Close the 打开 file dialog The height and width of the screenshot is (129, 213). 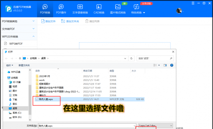point(173,52)
